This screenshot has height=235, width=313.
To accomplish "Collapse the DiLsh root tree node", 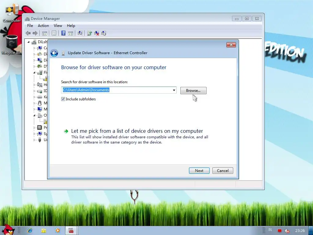I will coord(28,42).
